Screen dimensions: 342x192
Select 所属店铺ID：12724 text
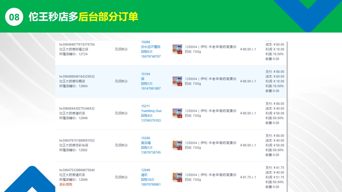pos(73,54)
